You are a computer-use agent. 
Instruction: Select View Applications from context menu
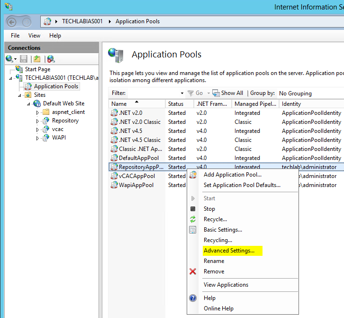click(x=226, y=285)
